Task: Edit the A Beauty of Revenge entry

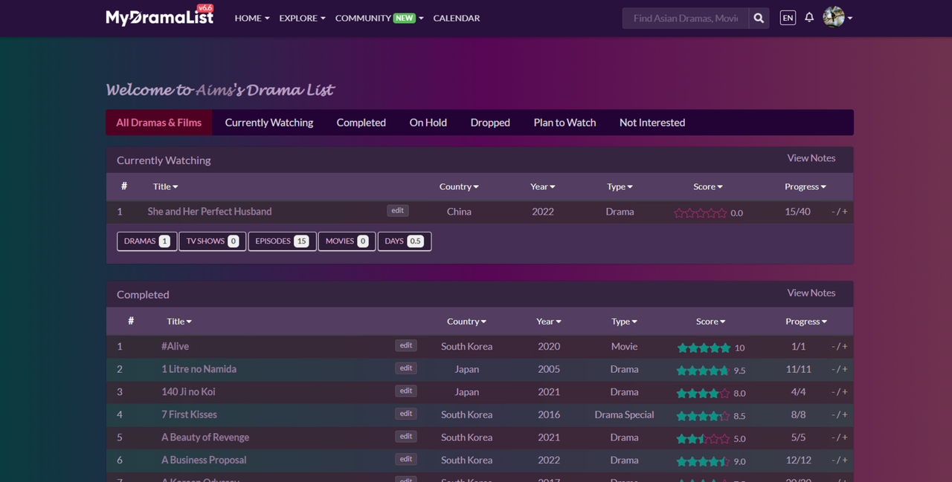Action: click(x=406, y=437)
